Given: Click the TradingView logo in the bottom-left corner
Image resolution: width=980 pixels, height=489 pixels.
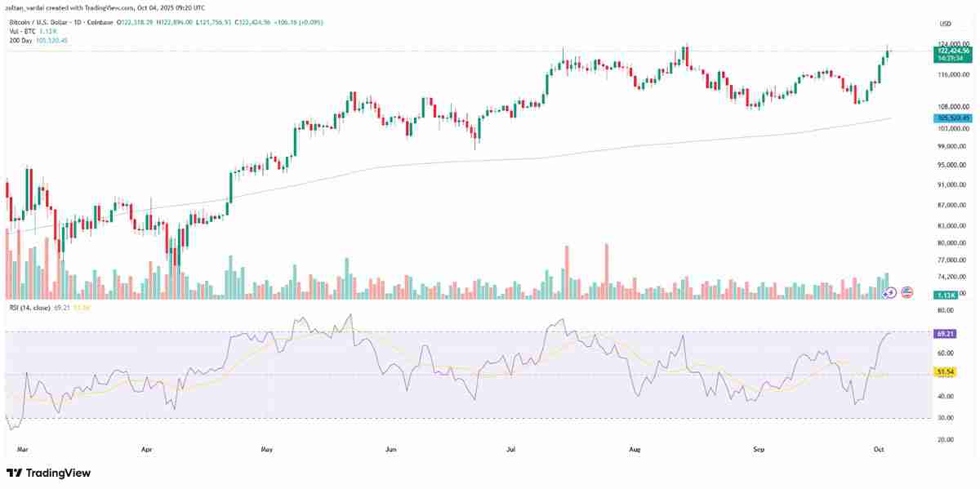Looking at the screenshot, I should point(49,473).
